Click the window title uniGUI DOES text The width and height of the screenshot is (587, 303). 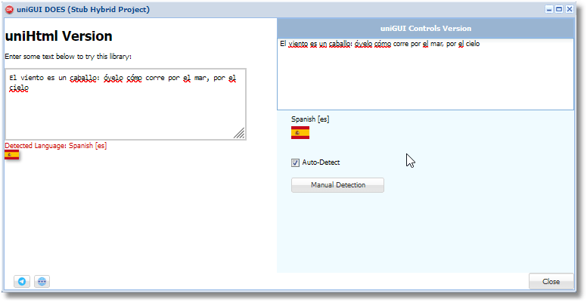83,9
